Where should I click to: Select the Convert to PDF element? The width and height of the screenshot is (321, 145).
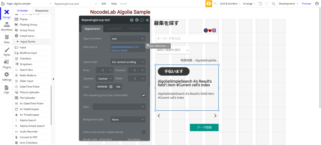[28, 137]
